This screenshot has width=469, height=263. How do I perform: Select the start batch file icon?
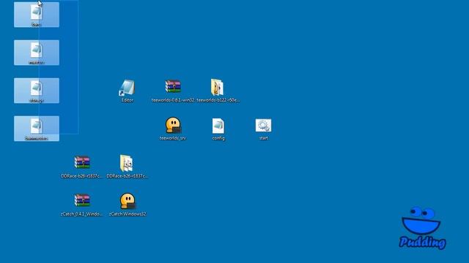[264, 125]
